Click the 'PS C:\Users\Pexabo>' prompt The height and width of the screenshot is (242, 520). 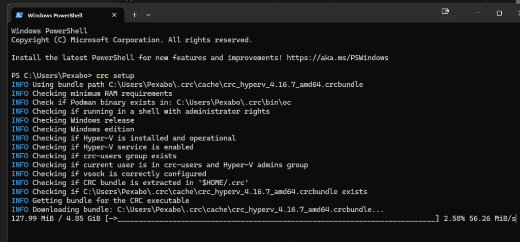(x=51, y=76)
